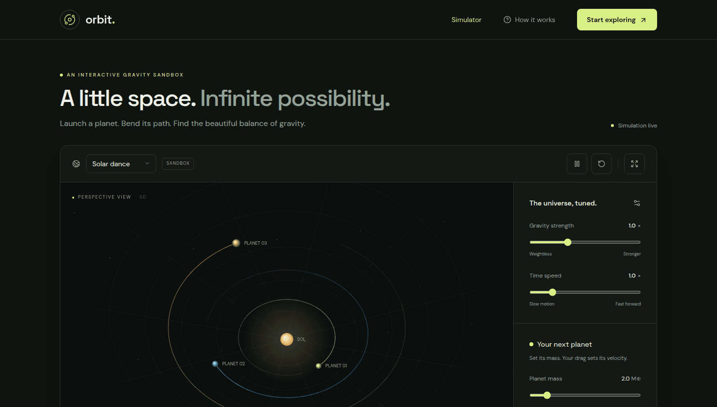The height and width of the screenshot is (407, 717).
Task: Click the Weightless label under gravity slider
Action: [541, 254]
